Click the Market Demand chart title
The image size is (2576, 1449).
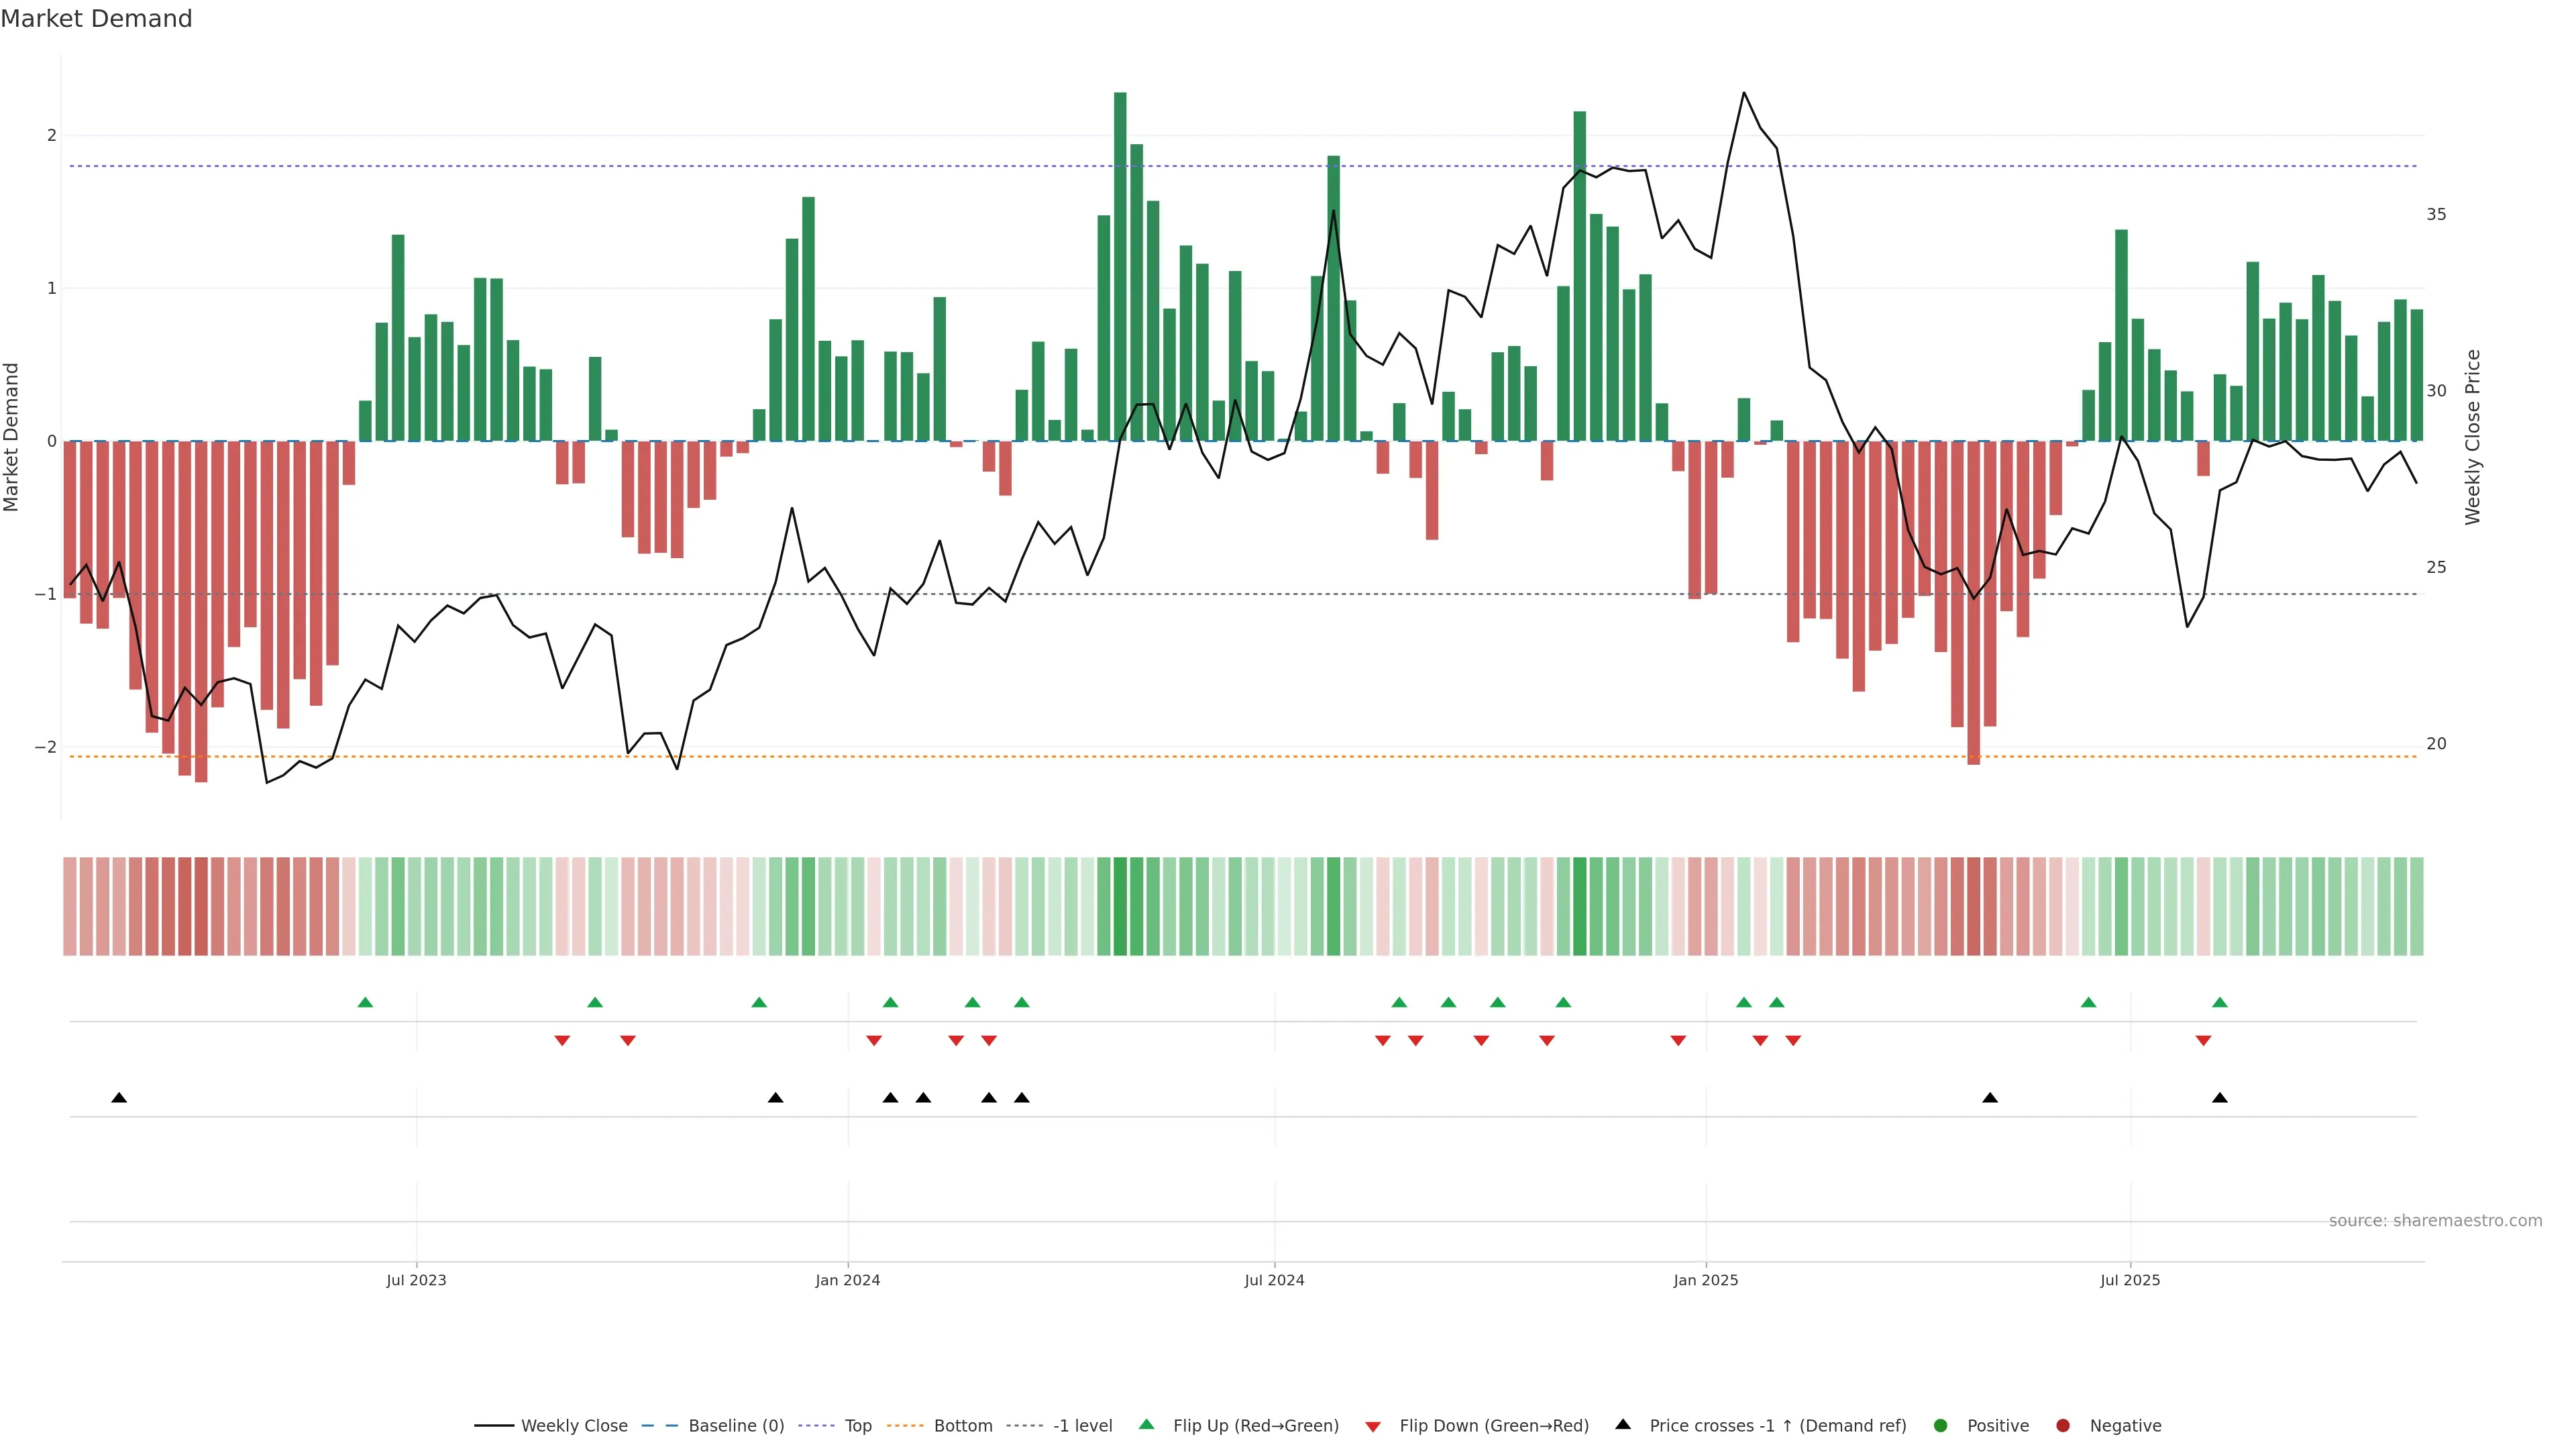click(x=96, y=19)
